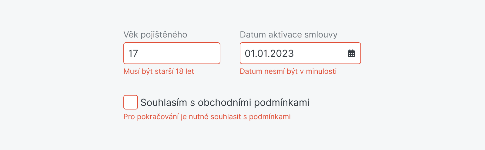The height and width of the screenshot is (150, 485).
Task: Click the Pro pokračování je nutné souhlasit error
Action: pyautogui.click(x=207, y=117)
